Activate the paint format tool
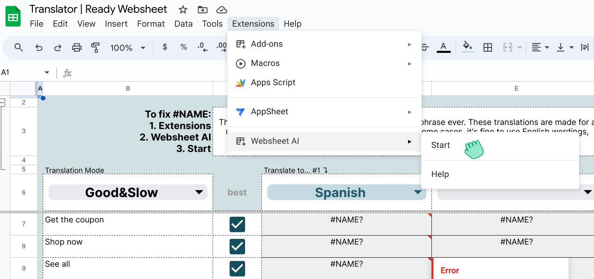This screenshot has width=594, height=279. (96, 48)
